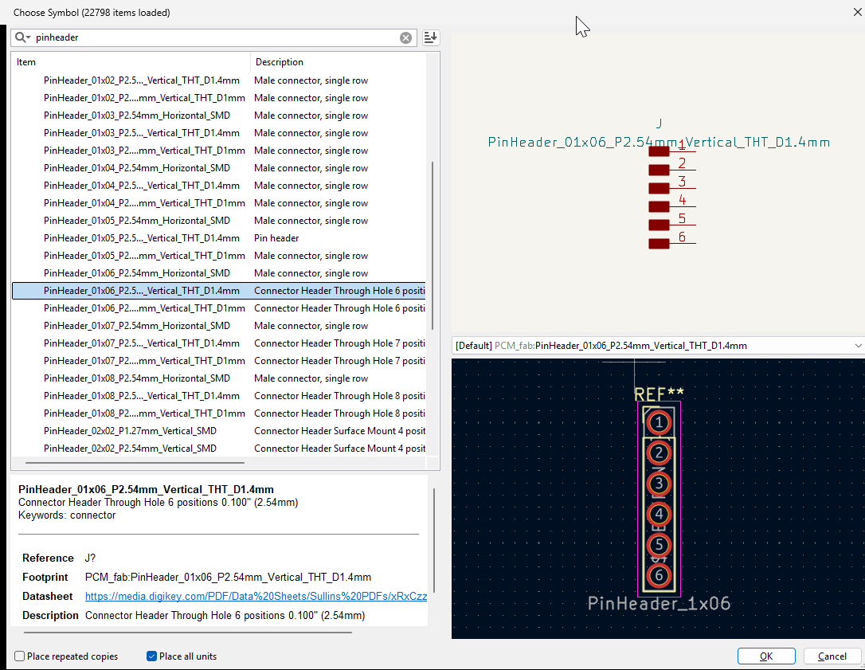
Task: Close the Choose Symbol dialog
Action: (858, 12)
